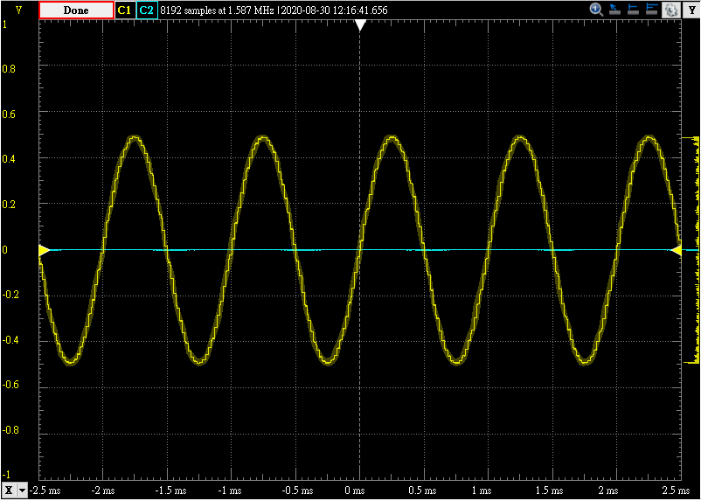Click the '0.6' voltage axis label

pyautogui.click(x=7, y=115)
